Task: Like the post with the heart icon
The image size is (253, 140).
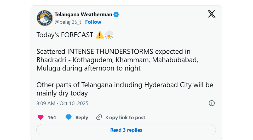Action: pos(41,117)
